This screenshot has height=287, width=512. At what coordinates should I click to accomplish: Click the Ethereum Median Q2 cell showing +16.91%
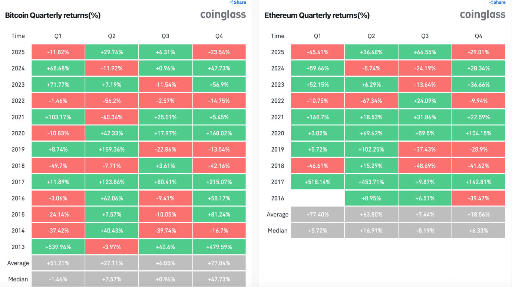pyautogui.click(x=371, y=230)
